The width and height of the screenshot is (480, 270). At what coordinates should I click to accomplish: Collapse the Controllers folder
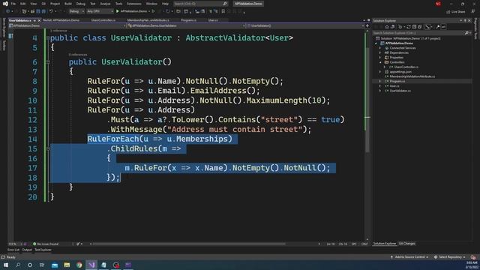pos(380,62)
